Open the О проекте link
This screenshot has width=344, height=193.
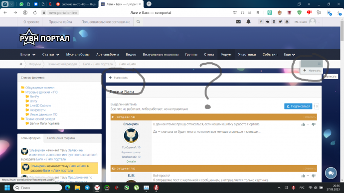[x=31, y=22]
